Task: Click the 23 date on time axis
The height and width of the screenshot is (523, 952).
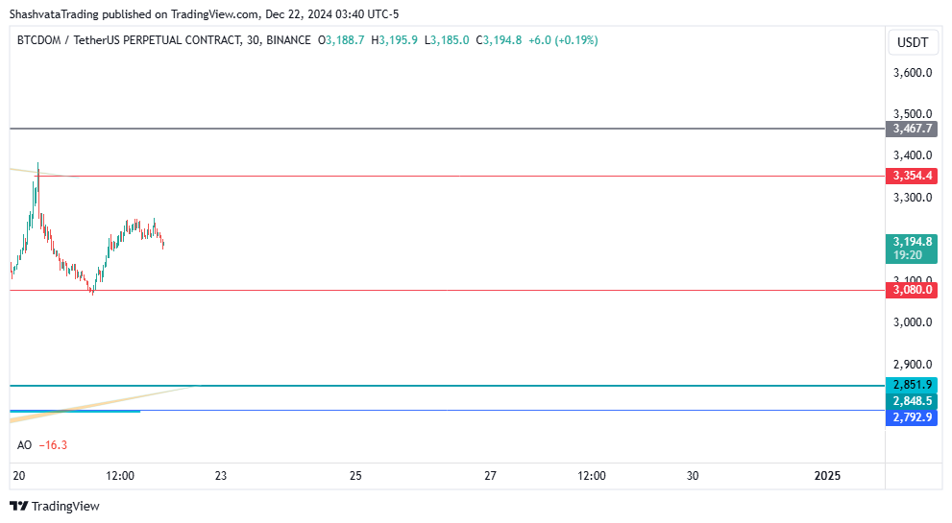Action: point(221,476)
